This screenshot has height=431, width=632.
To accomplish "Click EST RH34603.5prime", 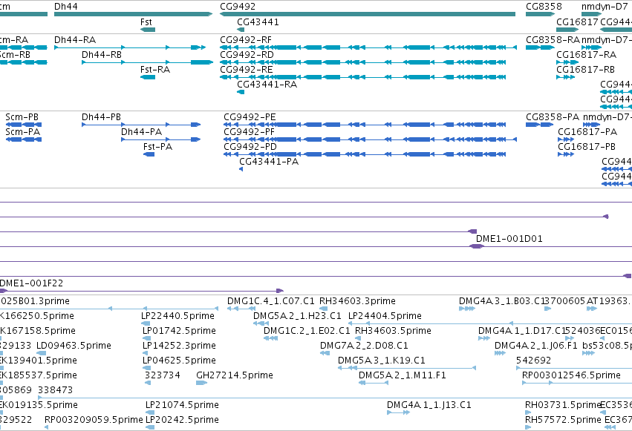I will pyautogui.click(x=358, y=338).
